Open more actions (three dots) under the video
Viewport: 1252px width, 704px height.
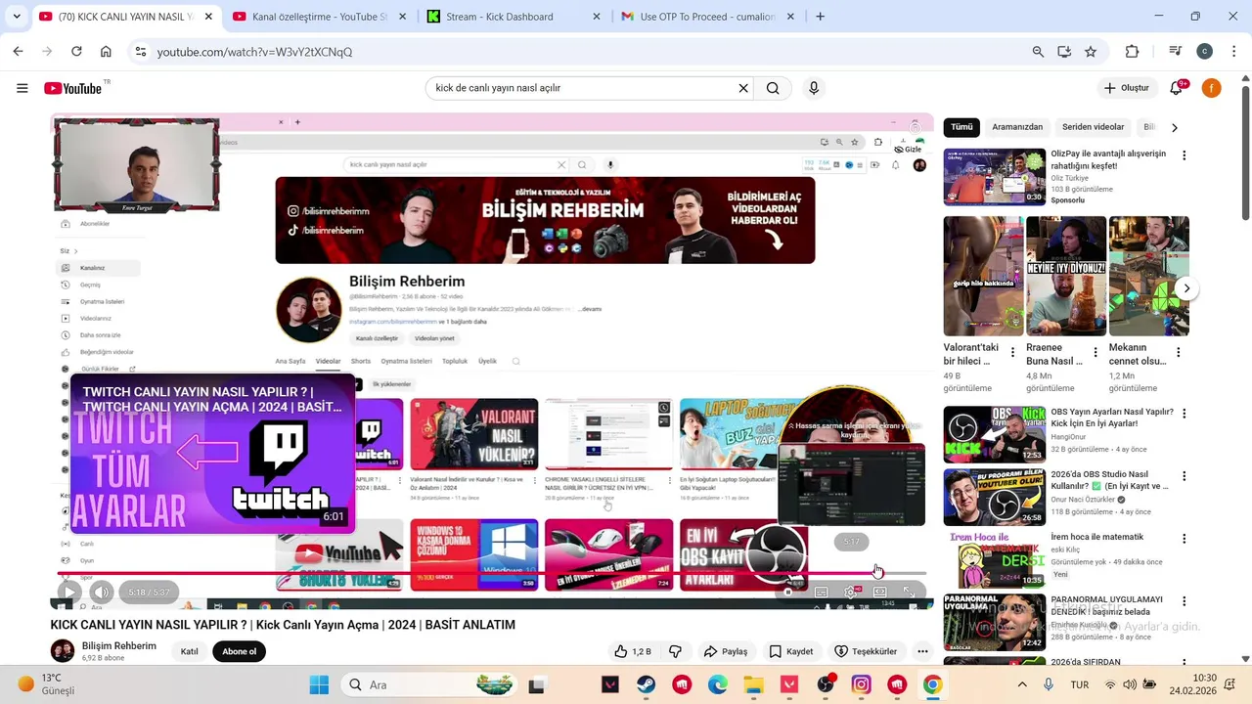[922, 651]
